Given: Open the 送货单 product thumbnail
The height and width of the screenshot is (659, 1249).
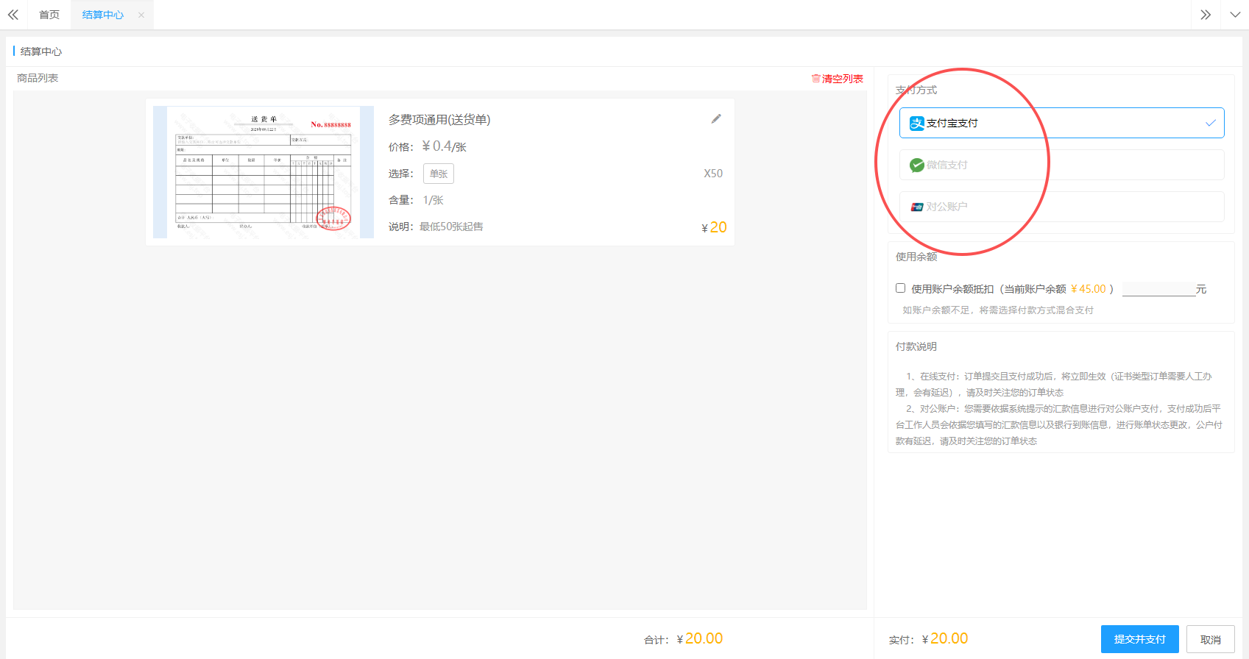Looking at the screenshot, I should 263,172.
